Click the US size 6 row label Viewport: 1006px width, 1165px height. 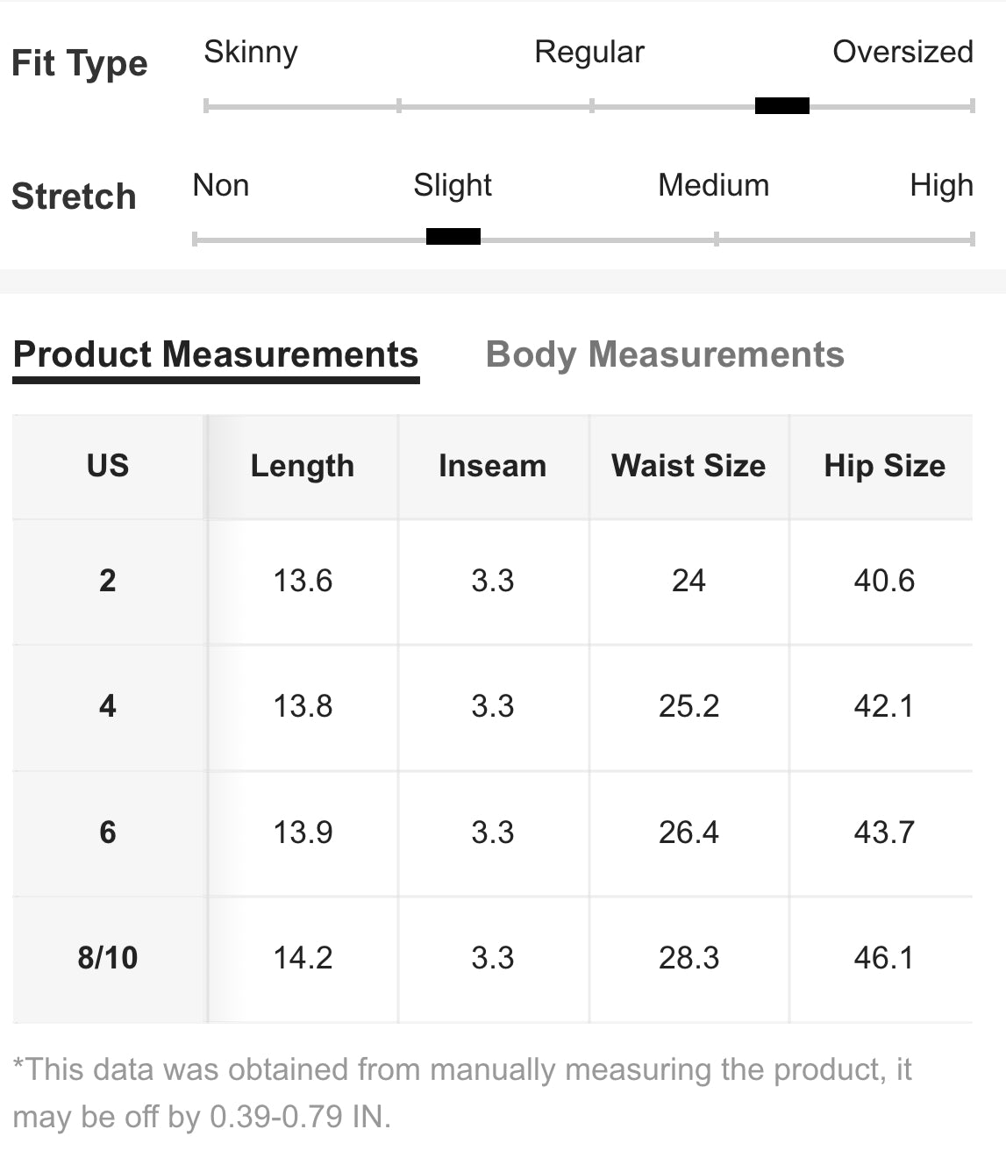coord(108,832)
